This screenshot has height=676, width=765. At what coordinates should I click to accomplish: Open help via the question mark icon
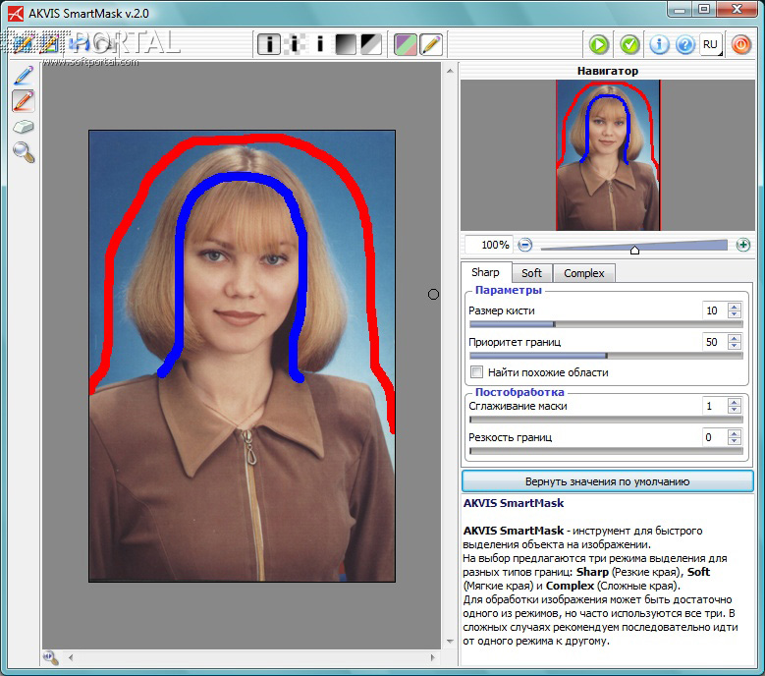(x=684, y=44)
